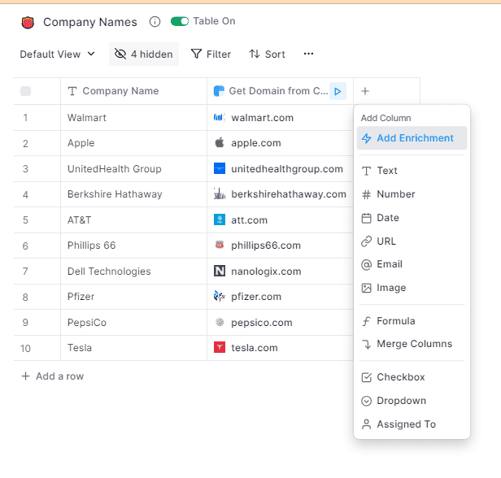
Task: Select row number 5
Action: click(x=25, y=220)
